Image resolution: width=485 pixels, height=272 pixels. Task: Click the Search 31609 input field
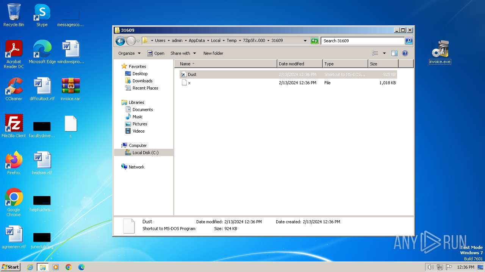tap(363, 41)
